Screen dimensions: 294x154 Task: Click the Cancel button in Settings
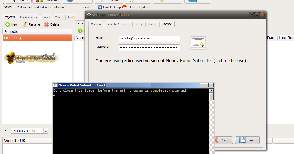point(224,140)
